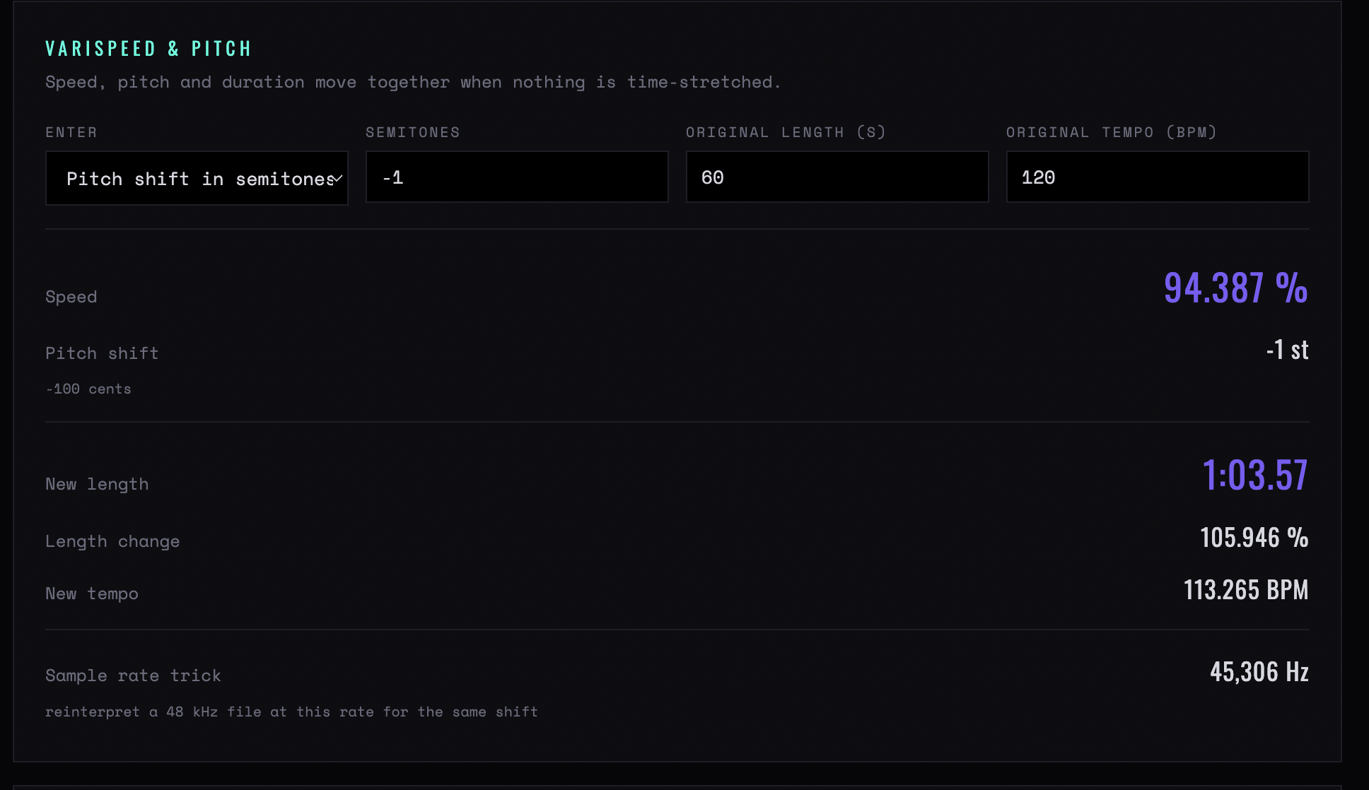1369x790 pixels.
Task: Click the New length label
Action: pyautogui.click(x=97, y=484)
